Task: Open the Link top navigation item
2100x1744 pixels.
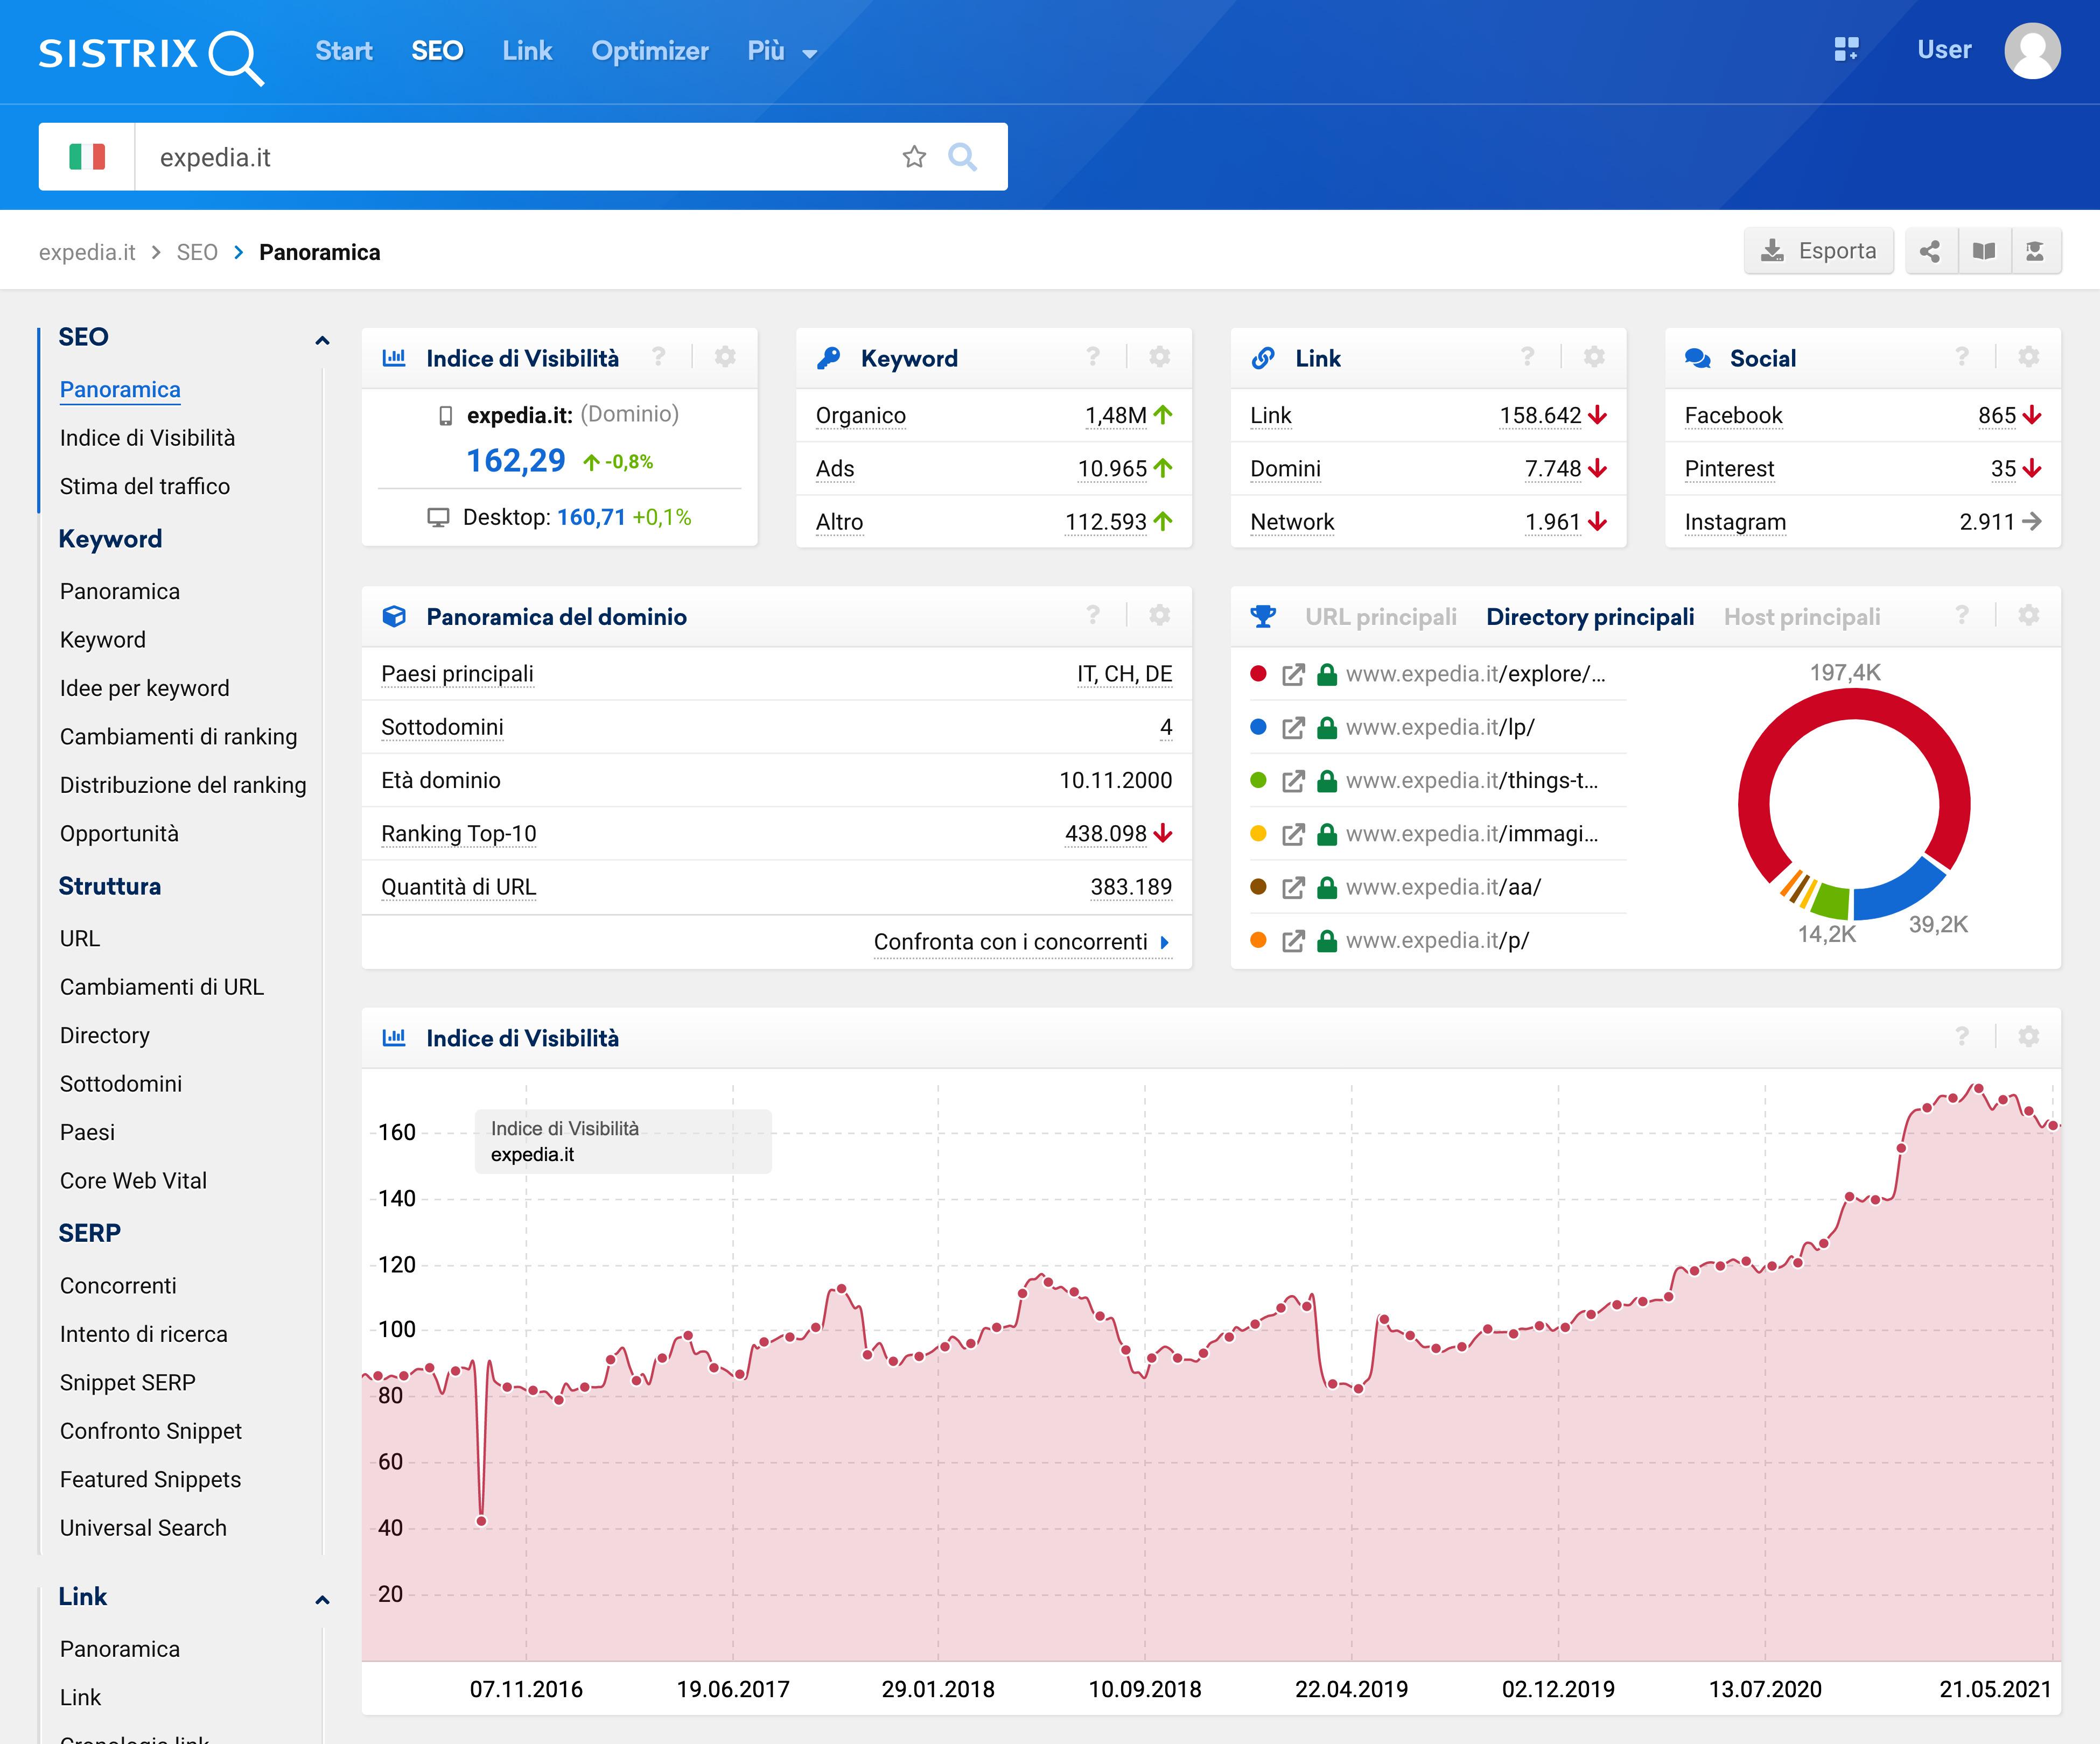Action: [527, 51]
